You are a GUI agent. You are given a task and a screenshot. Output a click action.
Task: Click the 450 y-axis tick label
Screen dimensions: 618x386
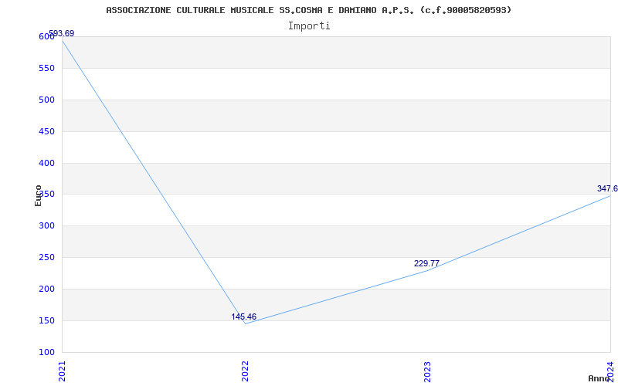(x=46, y=131)
